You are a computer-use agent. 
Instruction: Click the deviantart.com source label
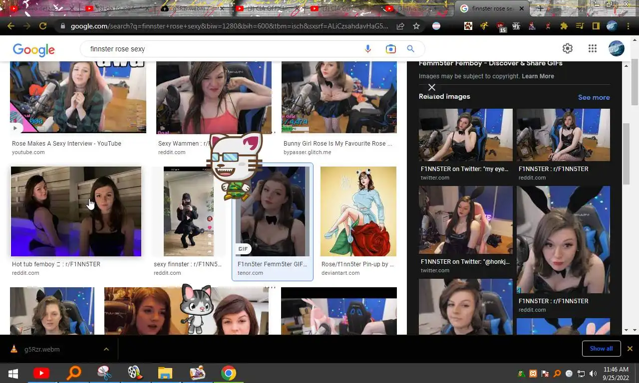click(340, 273)
